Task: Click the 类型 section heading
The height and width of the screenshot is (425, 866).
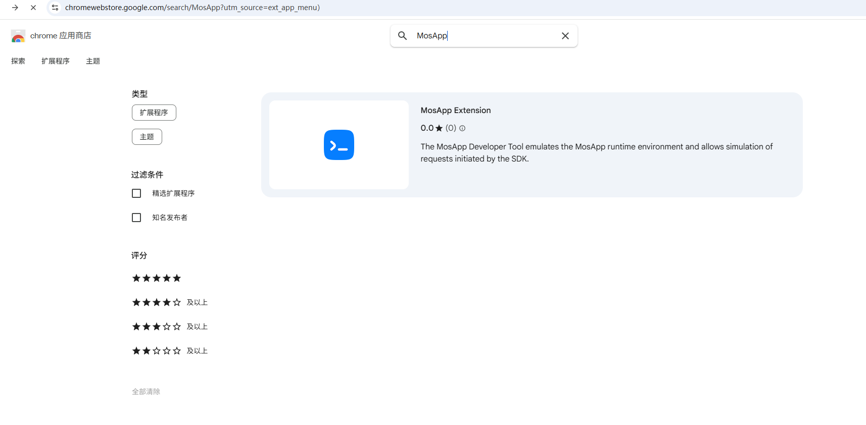Action: point(139,94)
